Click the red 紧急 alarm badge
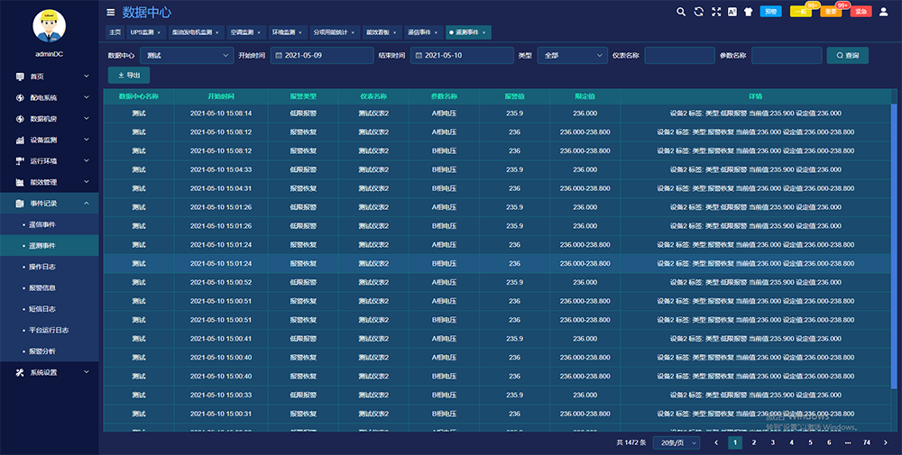 tap(861, 12)
